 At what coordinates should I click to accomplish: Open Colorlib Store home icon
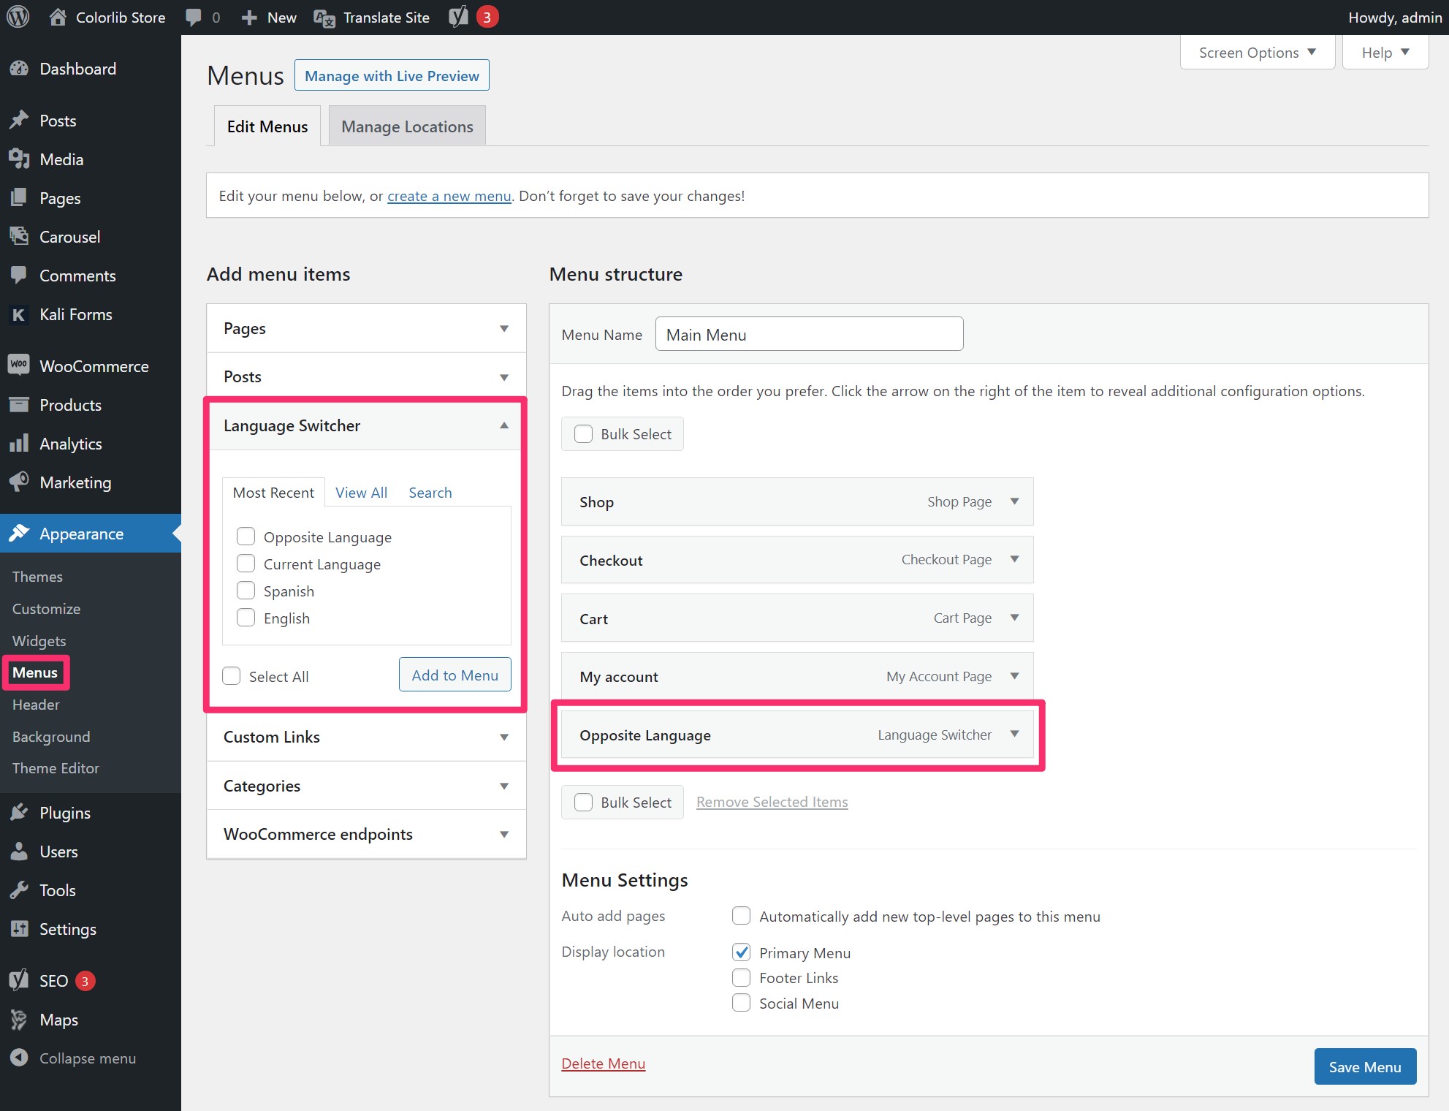(x=58, y=17)
